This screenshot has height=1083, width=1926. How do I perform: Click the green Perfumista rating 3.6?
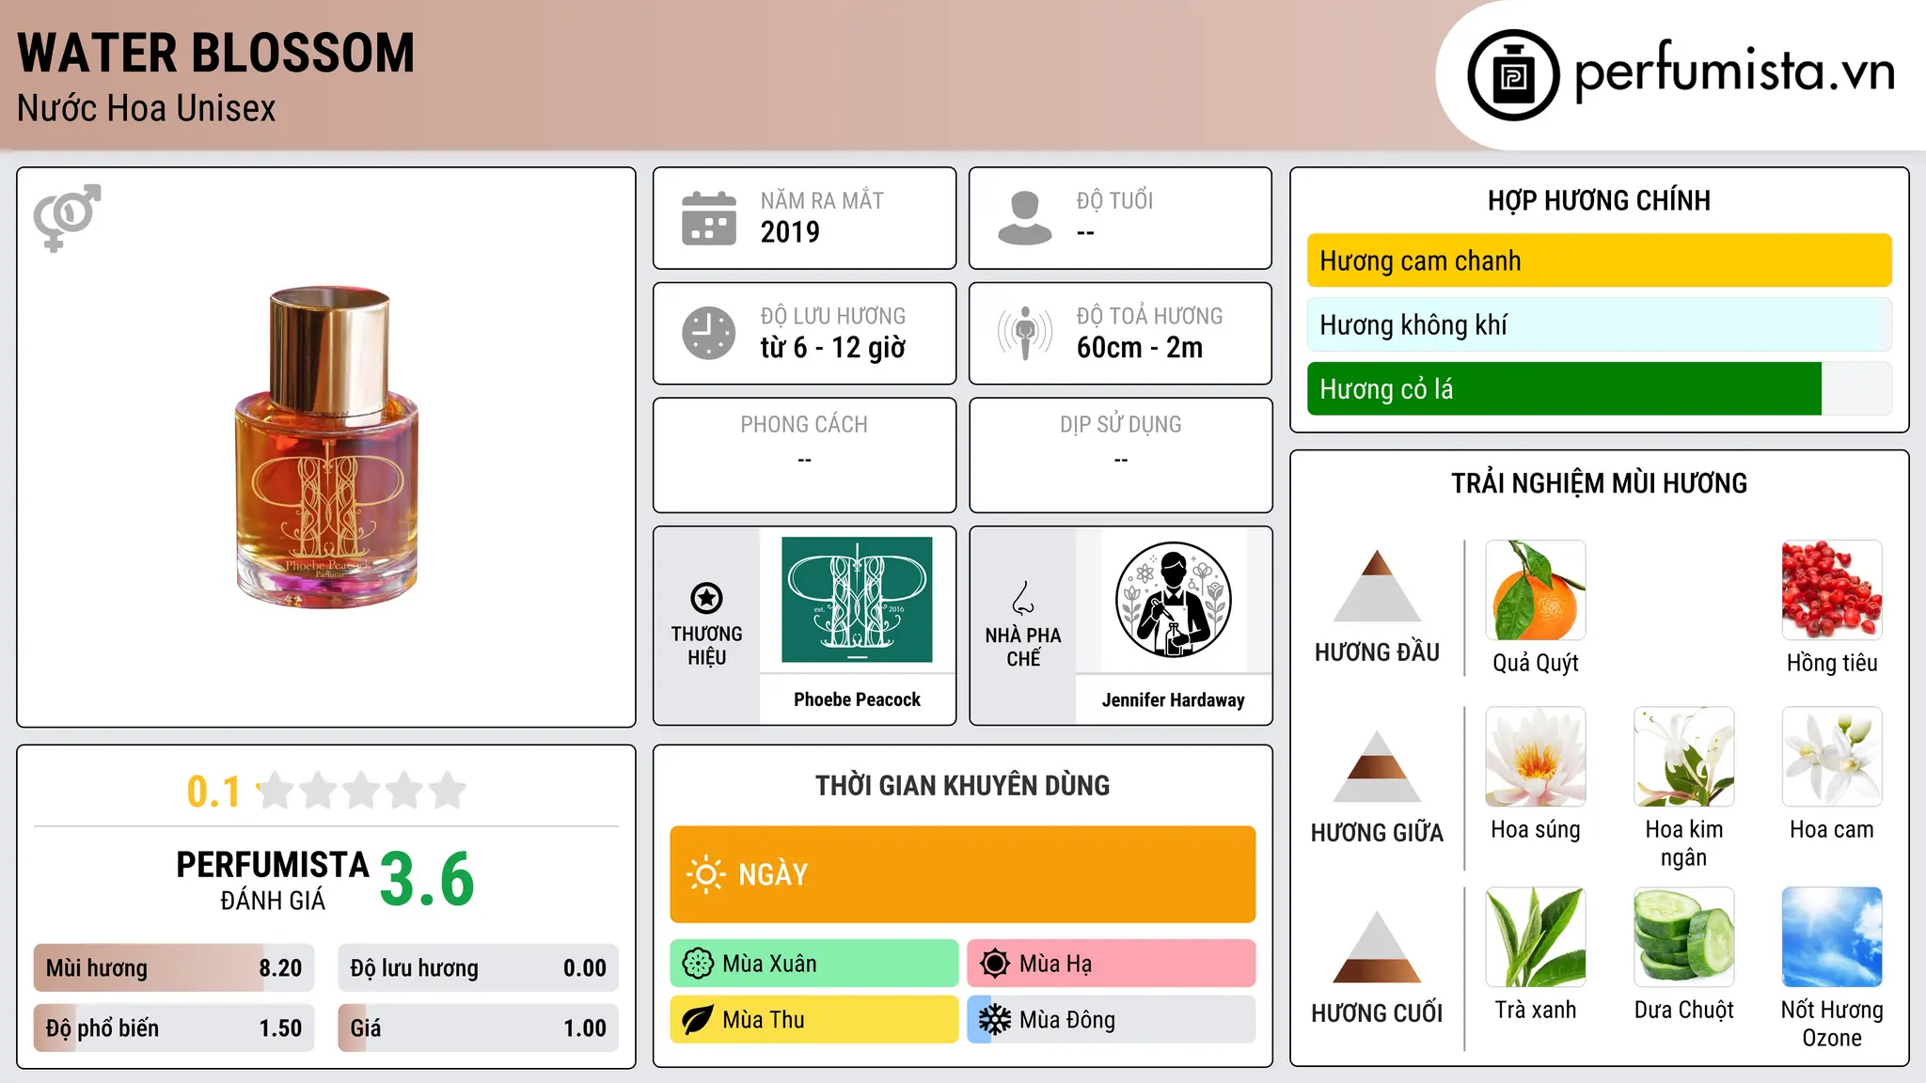click(x=427, y=879)
